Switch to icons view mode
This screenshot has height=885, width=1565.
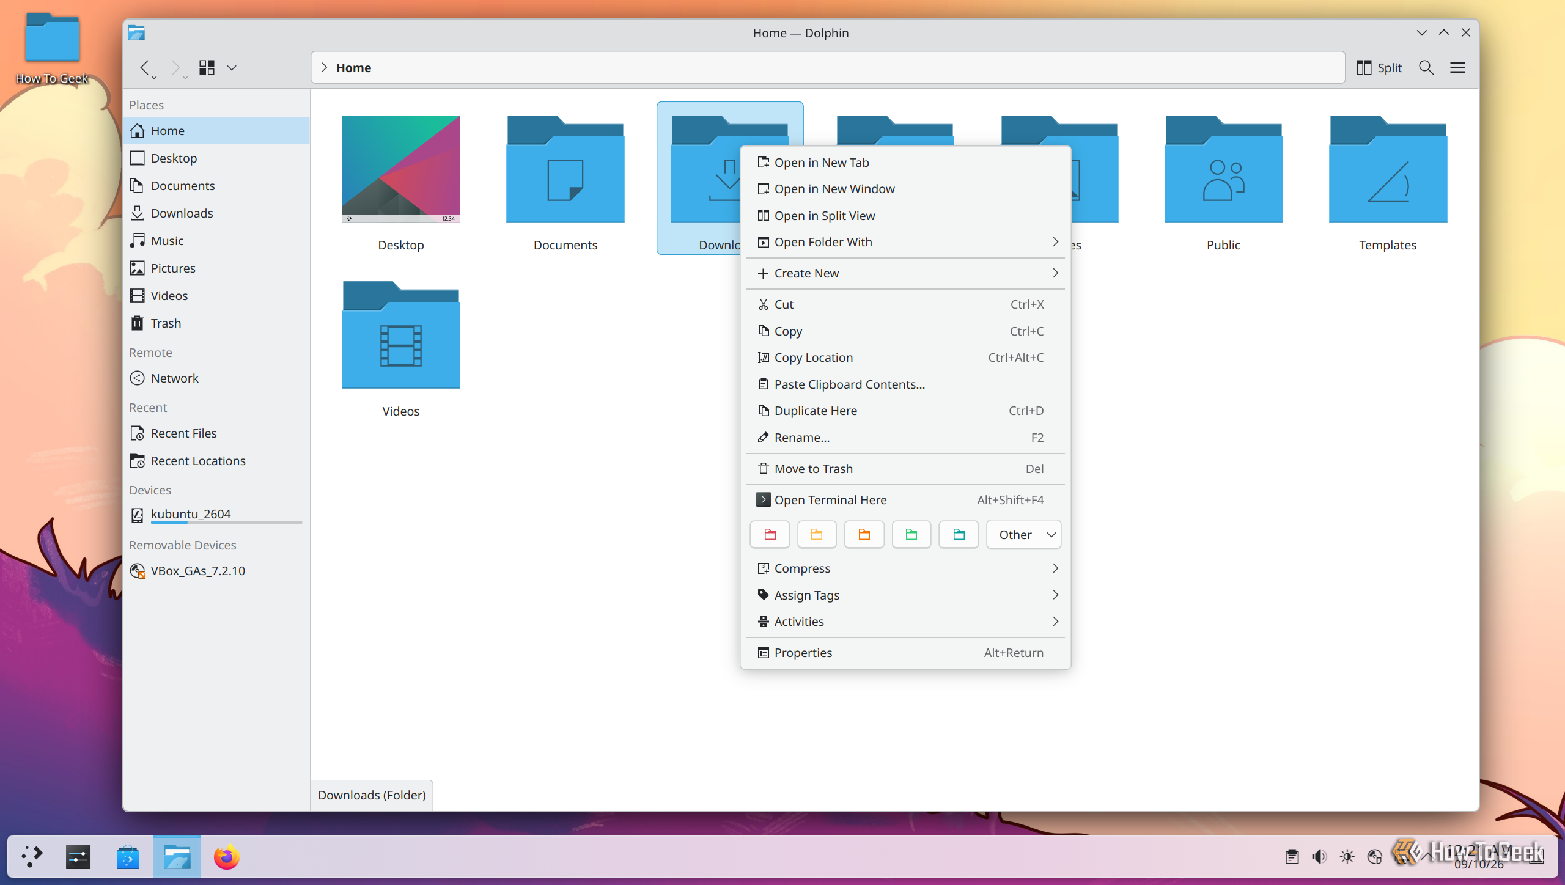click(207, 67)
